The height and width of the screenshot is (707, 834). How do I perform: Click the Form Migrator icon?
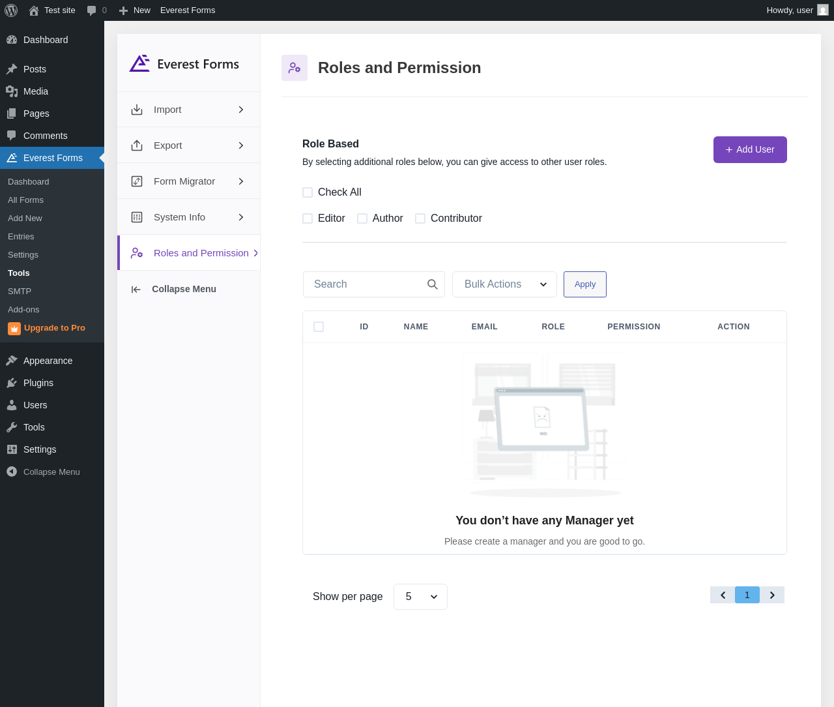[x=137, y=181]
